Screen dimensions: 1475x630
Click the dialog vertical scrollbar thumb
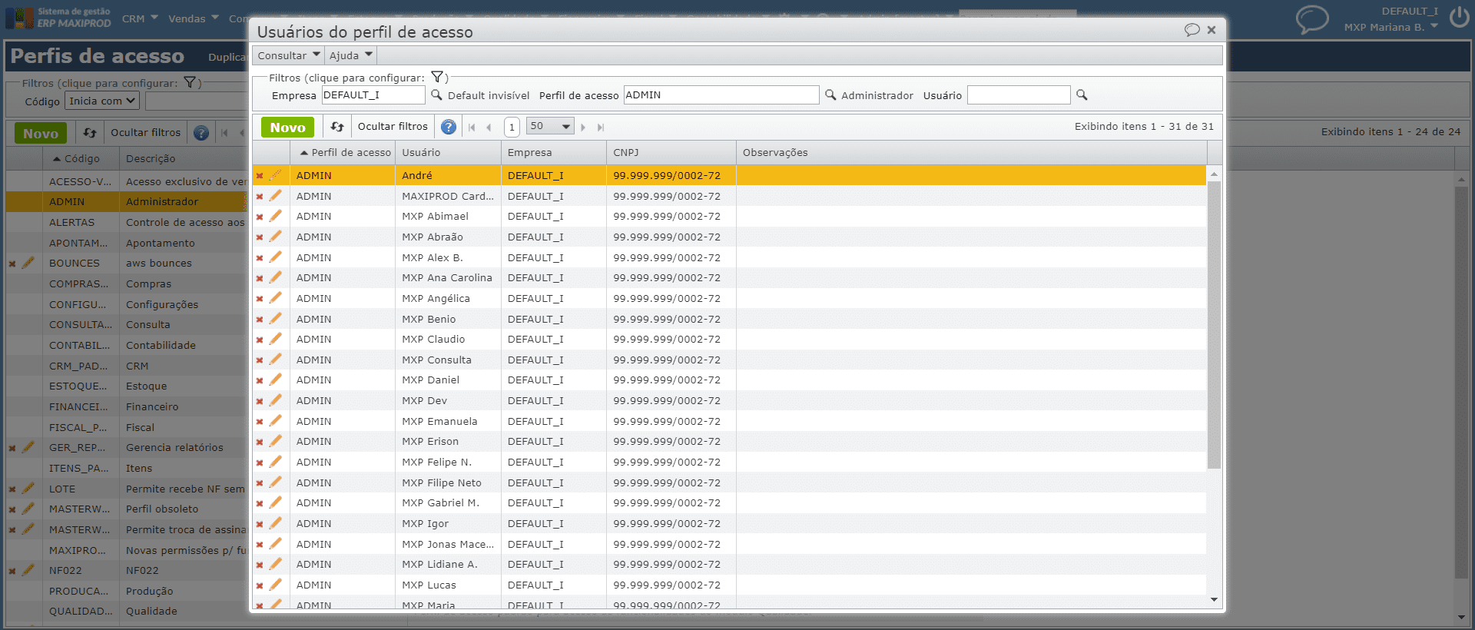(1214, 325)
